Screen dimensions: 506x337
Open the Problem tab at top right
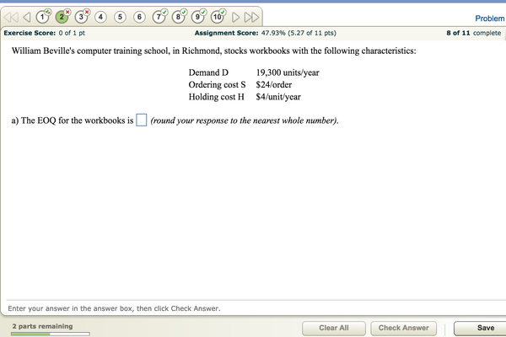pos(489,18)
